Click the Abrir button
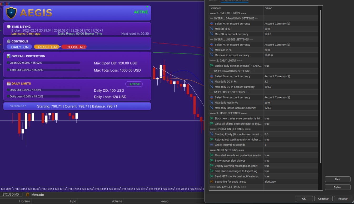 (x=337, y=179)
